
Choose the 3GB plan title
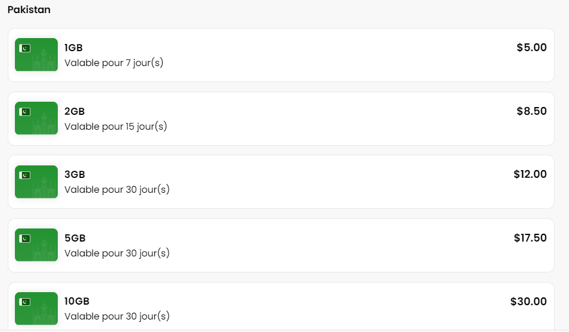tap(74, 175)
